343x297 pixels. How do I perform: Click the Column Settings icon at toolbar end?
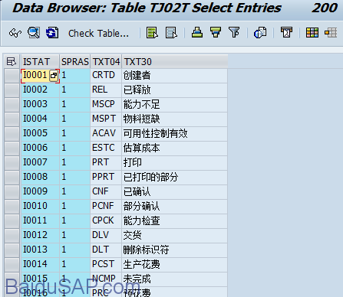331,33
